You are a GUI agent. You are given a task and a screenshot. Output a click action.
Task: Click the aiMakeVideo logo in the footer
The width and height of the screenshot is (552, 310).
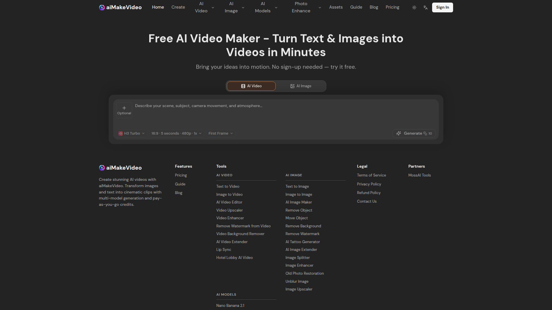pos(120,168)
